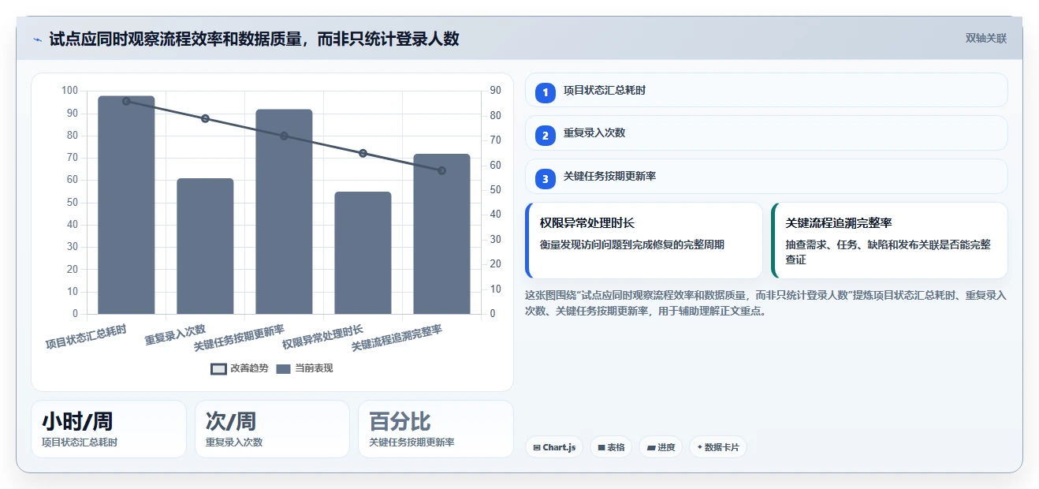This screenshot has width=1039, height=489.
Task: Click the trend line point above 重复录入次数
Action: pos(205,118)
